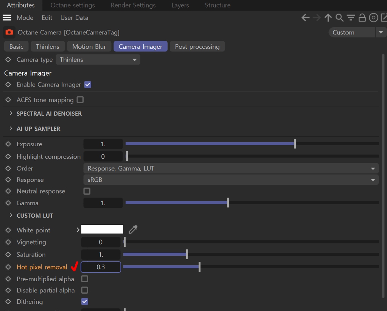Click keyframe diamond next to Enable Camera Imager
This screenshot has height=311, width=387.
[x=8, y=84]
